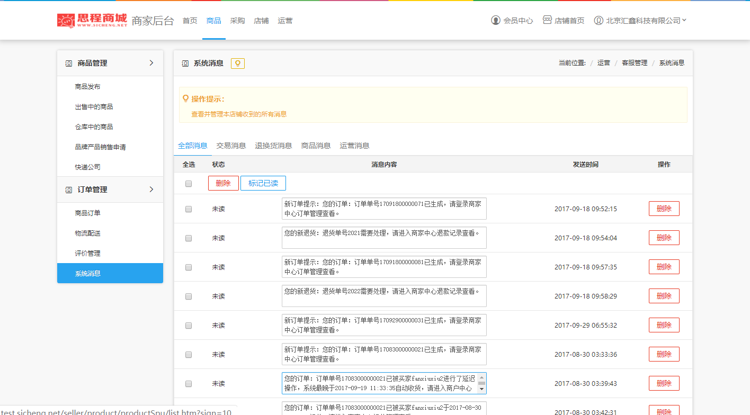Click the message box for order 17092900000031
This screenshot has height=415, width=750.
[x=384, y=325]
